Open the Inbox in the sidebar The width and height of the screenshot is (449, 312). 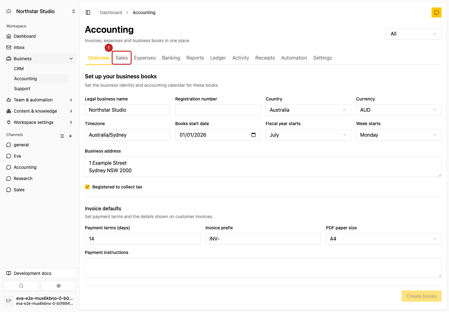click(x=40, y=47)
